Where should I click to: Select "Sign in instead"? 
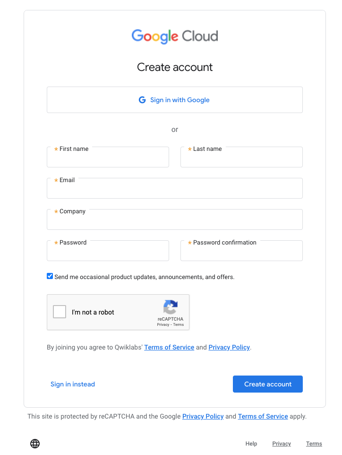coord(73,384)
